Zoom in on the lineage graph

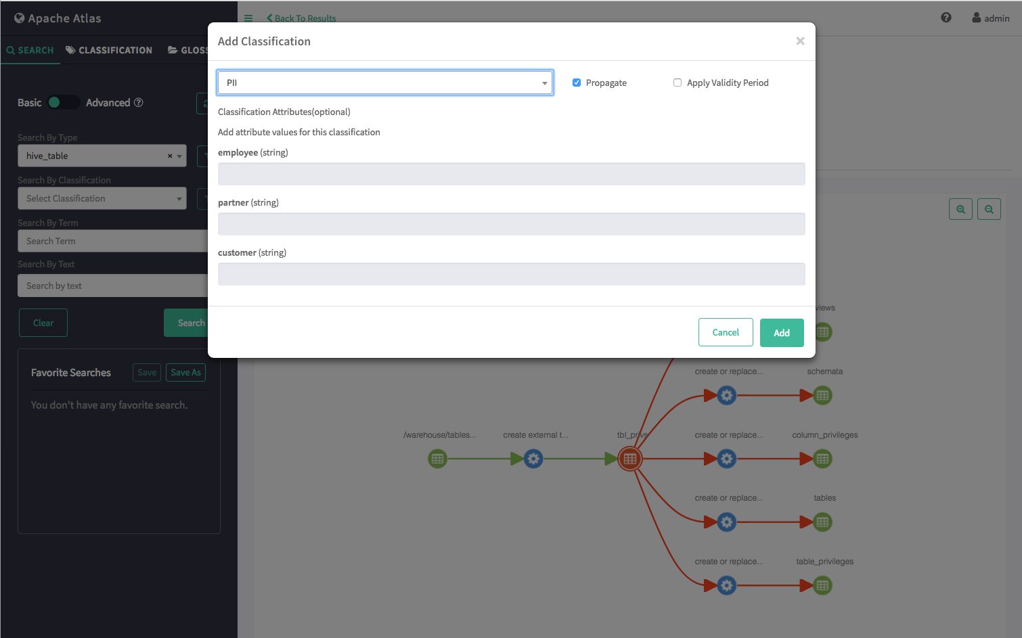(960, 209)
